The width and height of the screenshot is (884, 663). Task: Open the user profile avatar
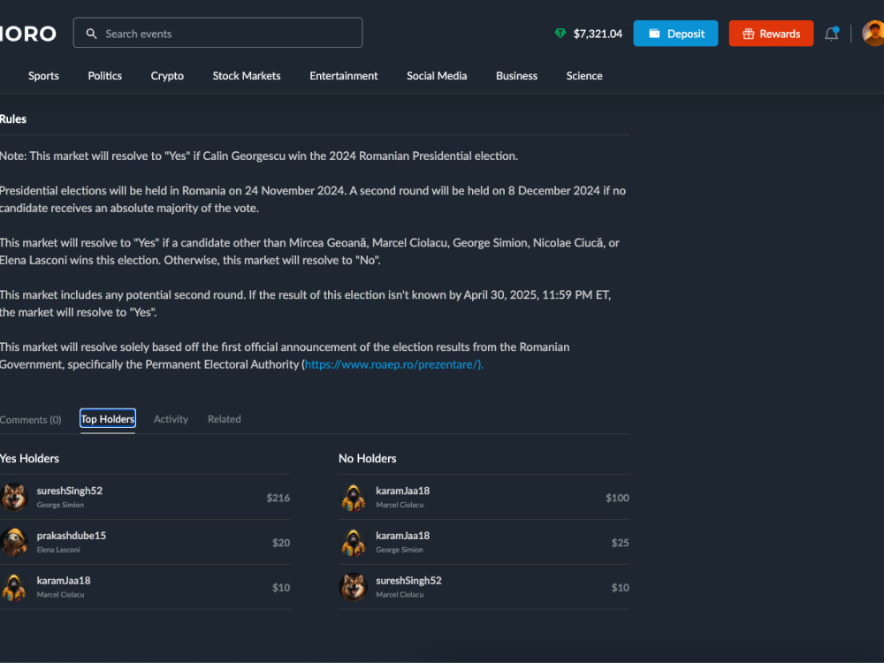point(873,34)
